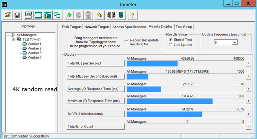Image resolution: width=257 pixels, height=139 pixels.
Task: Stop all tests icon
Action: (x=88, y=15)
